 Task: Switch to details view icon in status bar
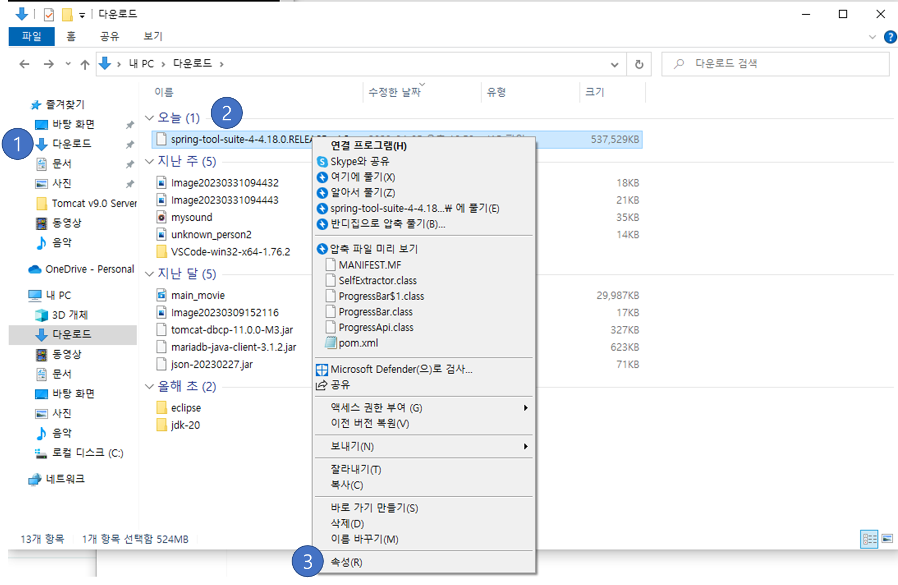[x=869, y=539]
